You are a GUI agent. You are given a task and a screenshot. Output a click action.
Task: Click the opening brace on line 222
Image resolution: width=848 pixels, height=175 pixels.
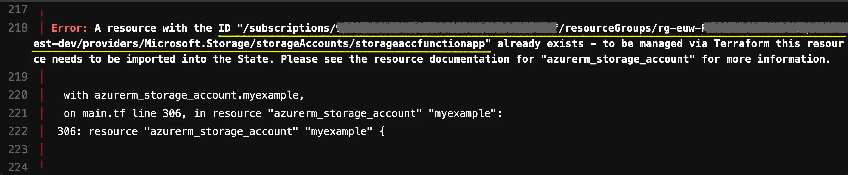pyautogui.click(x=382, y=132)
